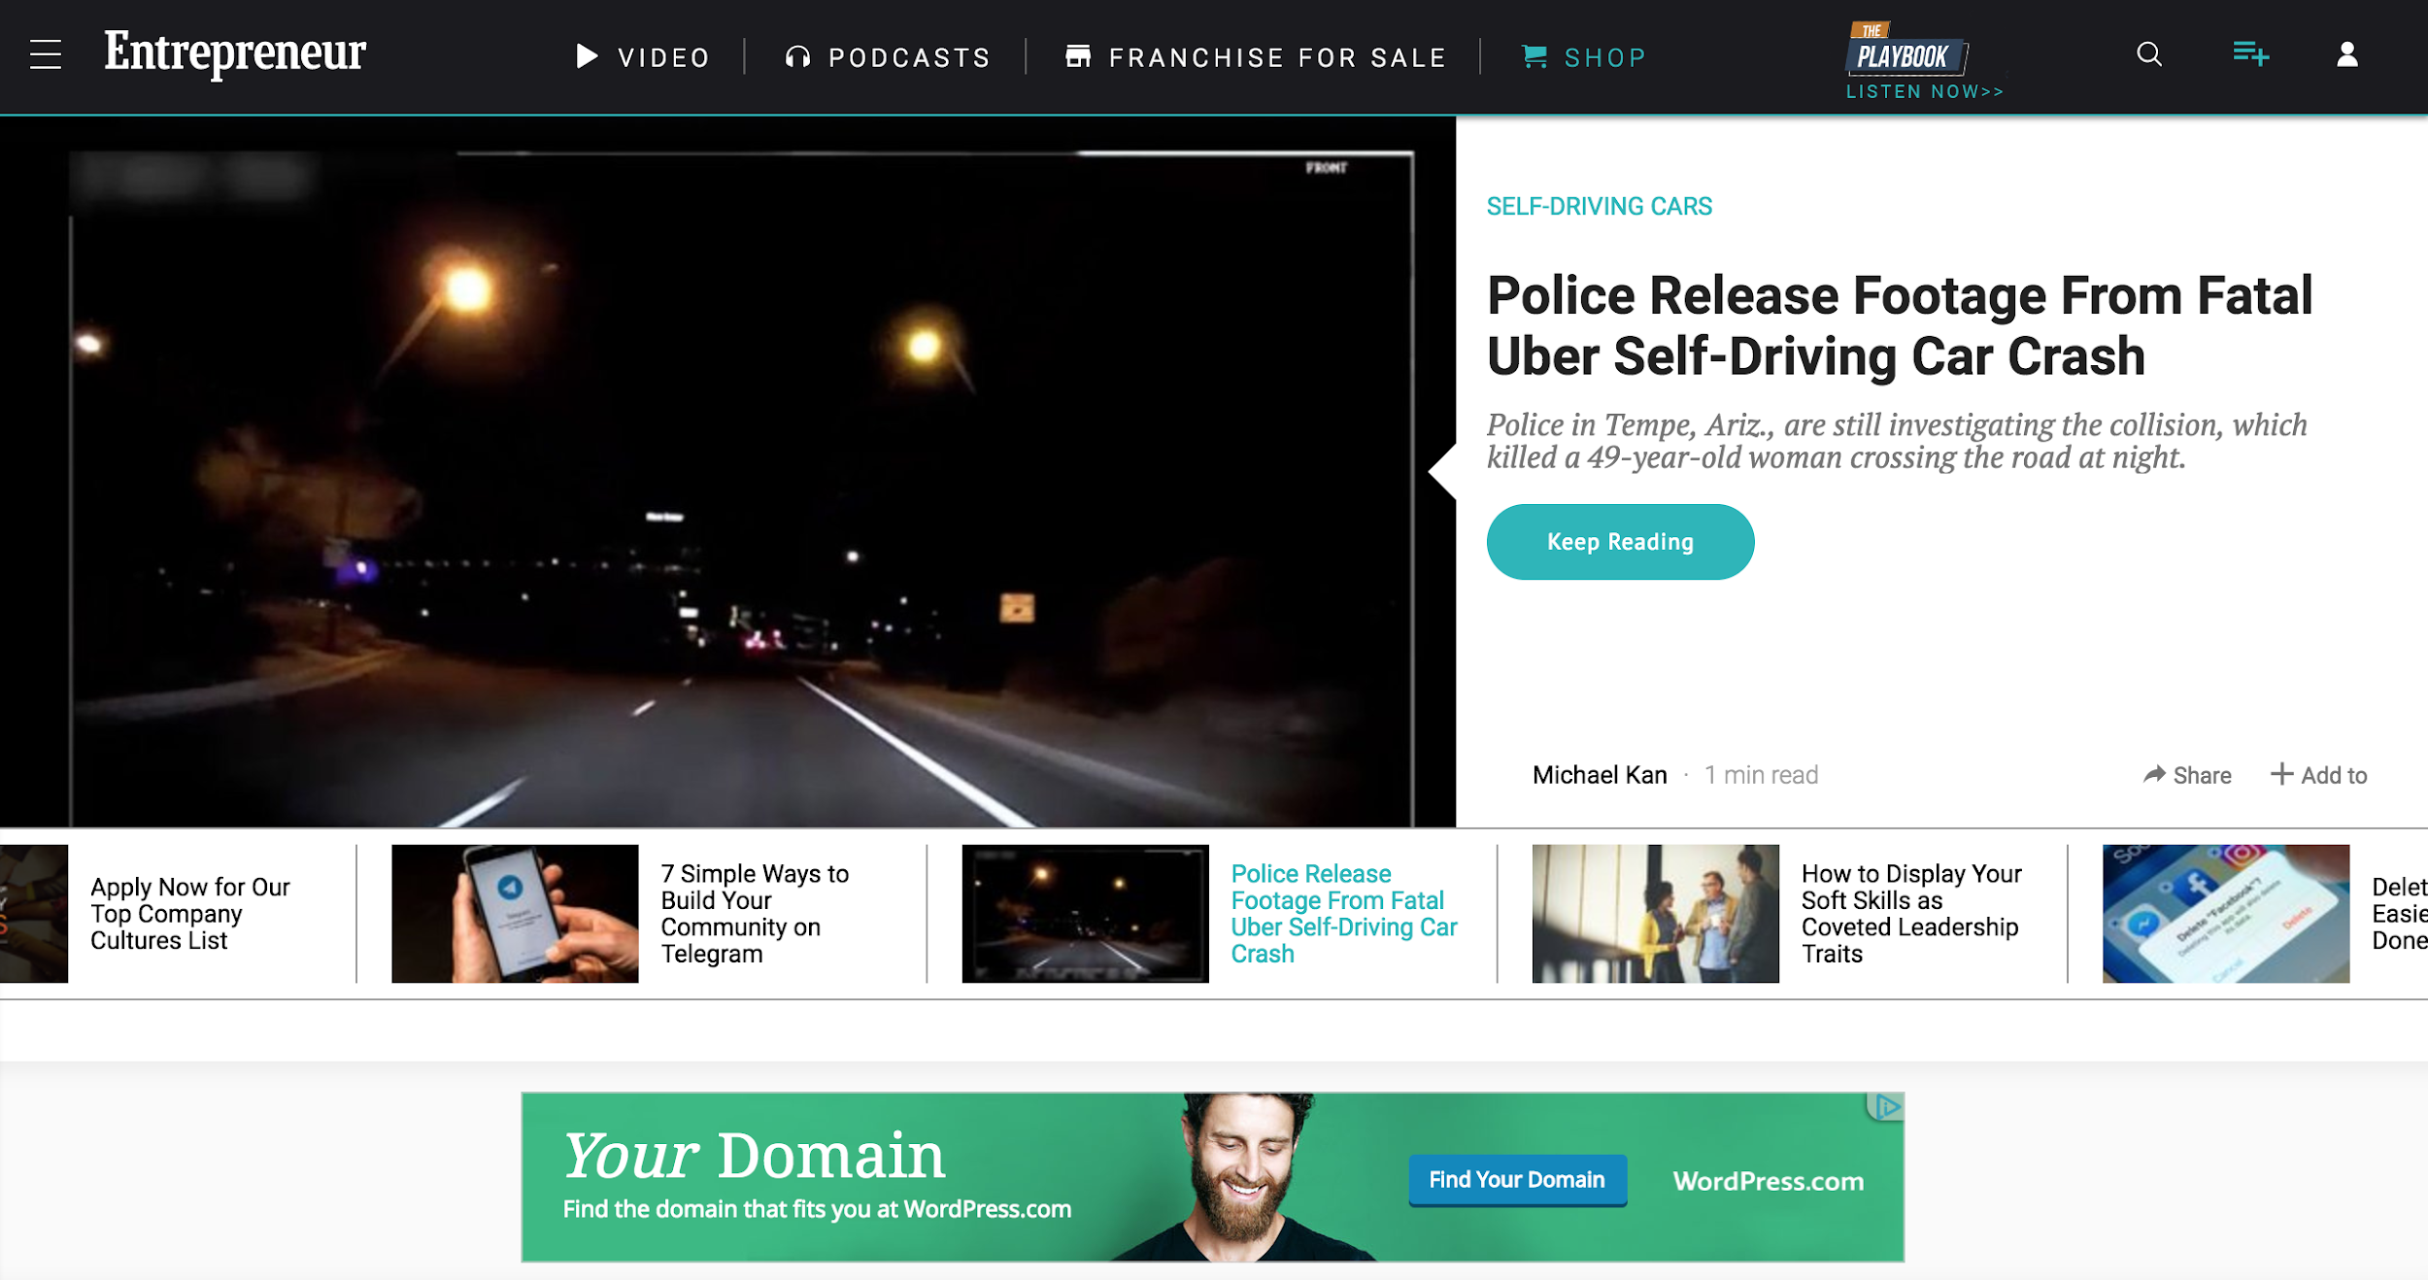Screen dimensions: 2428x1280
Task: Click the user profile icon
Action: (x=2347, y=54)
